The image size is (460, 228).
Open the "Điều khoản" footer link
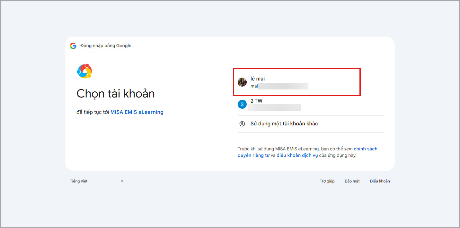[x=380, y=181]
